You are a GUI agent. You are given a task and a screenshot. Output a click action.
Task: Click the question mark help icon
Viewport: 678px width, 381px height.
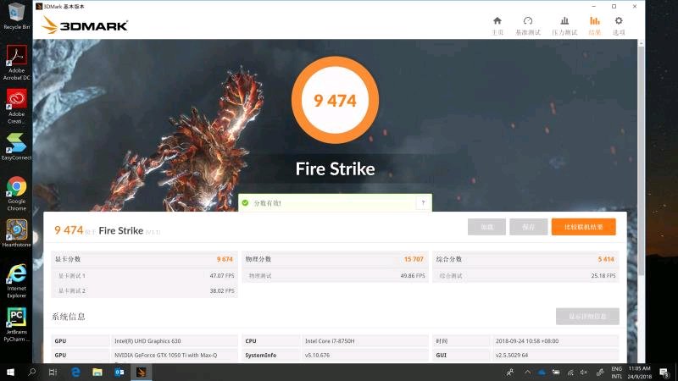(x=423, y=202)
